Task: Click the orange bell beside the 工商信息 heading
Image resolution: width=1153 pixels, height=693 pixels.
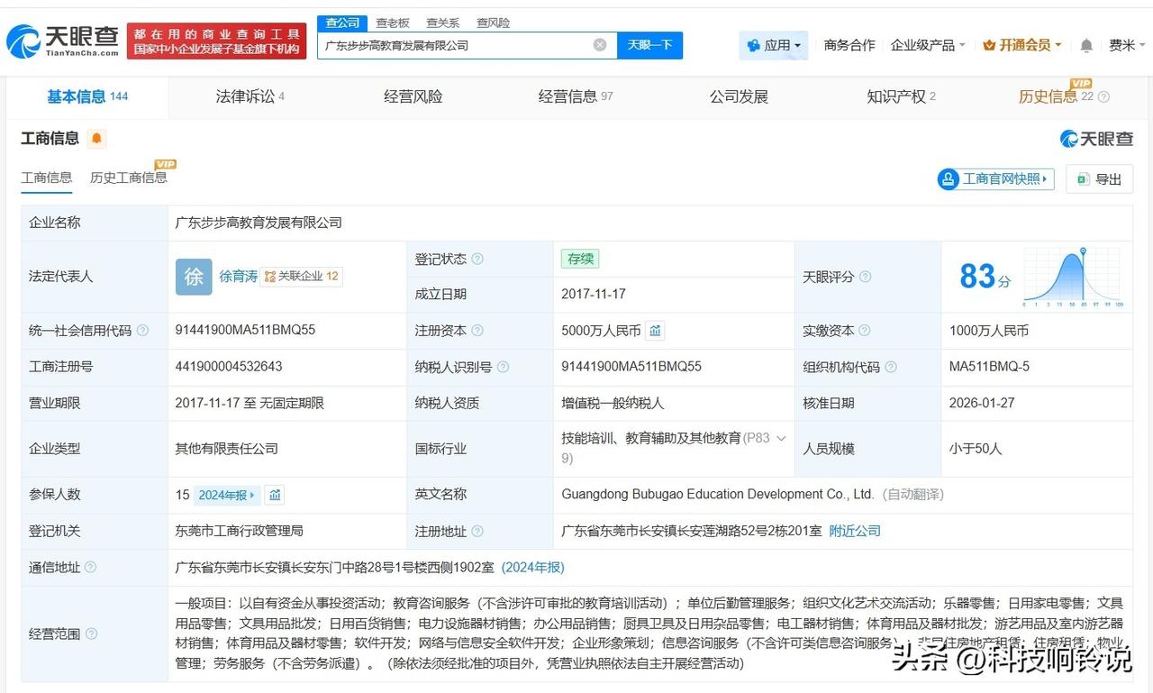Action: coord(96,139)
